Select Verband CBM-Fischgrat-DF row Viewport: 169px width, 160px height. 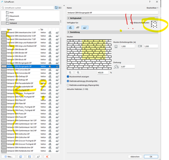30,90
